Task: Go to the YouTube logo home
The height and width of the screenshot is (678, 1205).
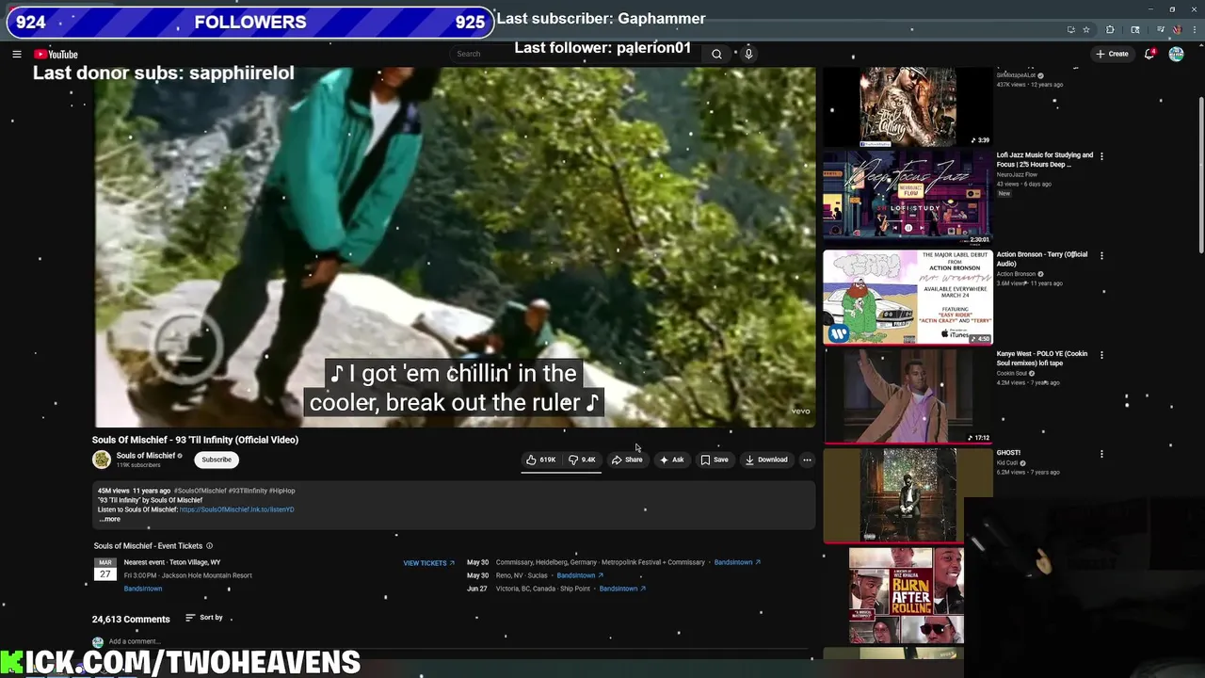Action: click(x=56, y=54)
